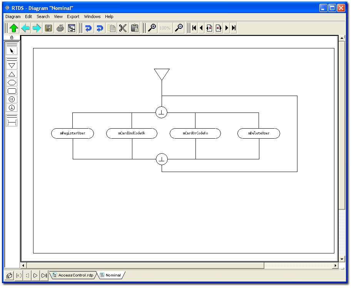Open the Windows menu

92,17
